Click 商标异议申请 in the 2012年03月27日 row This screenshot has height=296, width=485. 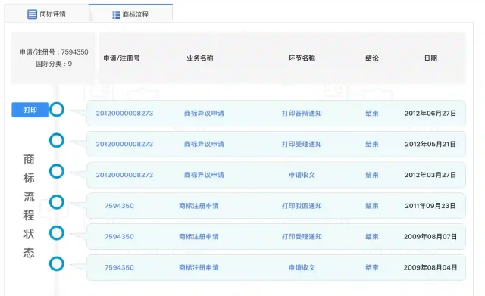[204, 175]
